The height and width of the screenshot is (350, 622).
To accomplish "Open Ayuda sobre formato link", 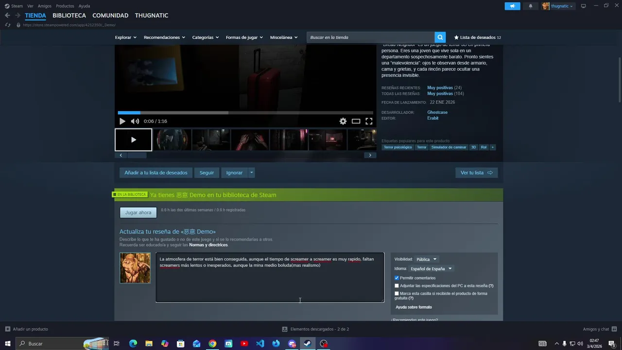I will tap(414, 307).
